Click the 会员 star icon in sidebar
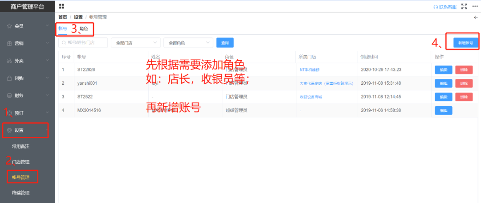 (9, 26)
